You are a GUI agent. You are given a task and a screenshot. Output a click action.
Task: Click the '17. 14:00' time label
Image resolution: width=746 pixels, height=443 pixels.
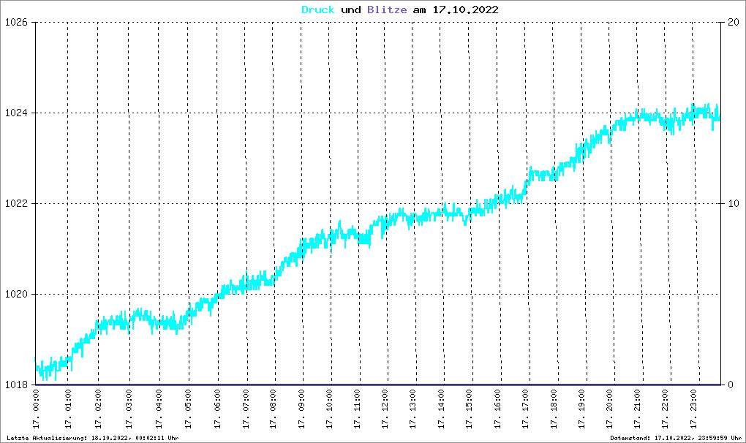441,409
